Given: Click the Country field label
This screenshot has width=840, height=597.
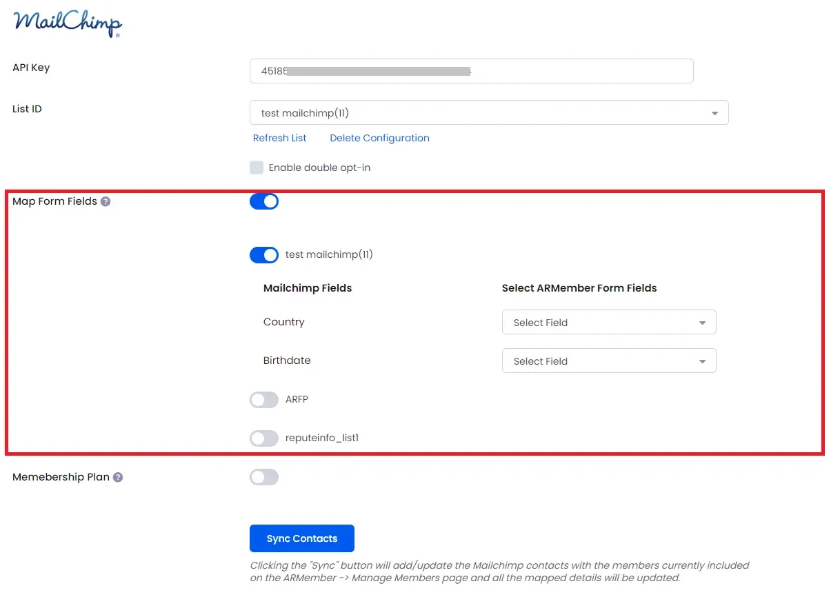Looking at the screenshot, I should click(x=283, y=322).
